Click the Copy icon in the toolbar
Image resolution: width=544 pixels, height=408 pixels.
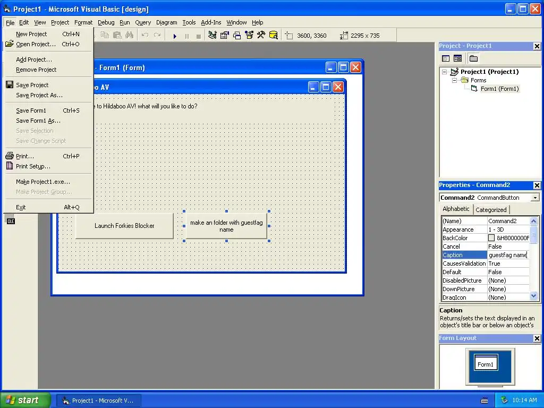click(105, 35)
